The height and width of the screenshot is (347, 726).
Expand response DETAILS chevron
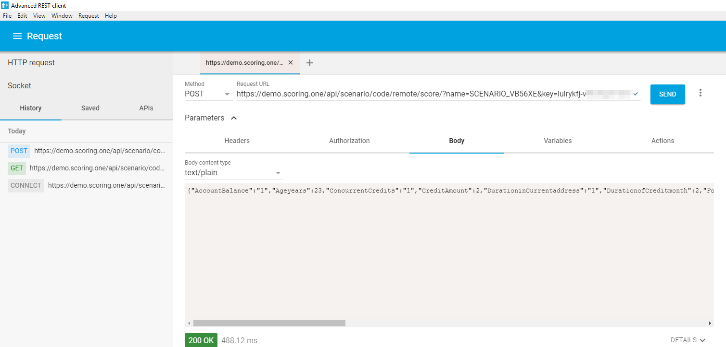click(702, 340)
